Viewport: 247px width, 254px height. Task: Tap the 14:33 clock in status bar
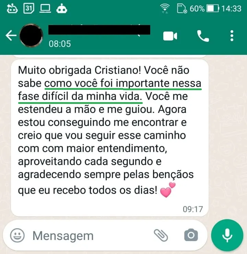232,9
